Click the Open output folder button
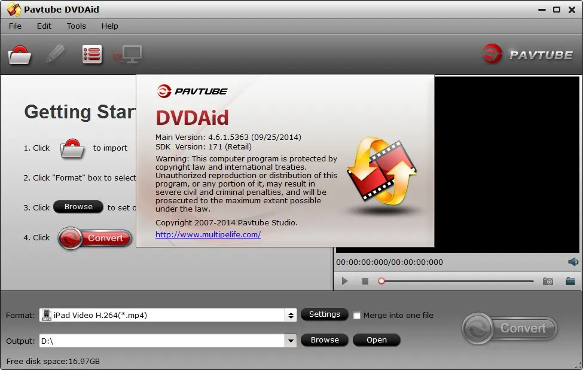Viewport: 583px width, 370px height. pos(376,340)
